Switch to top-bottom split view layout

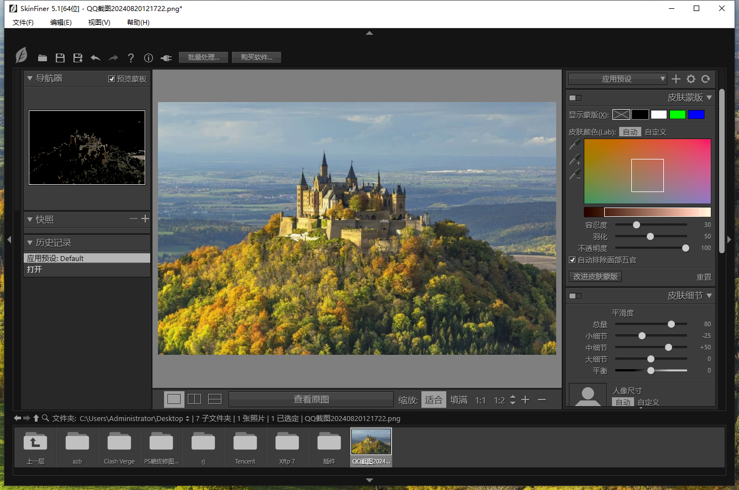pyautogui.click(x=215, y=399)
